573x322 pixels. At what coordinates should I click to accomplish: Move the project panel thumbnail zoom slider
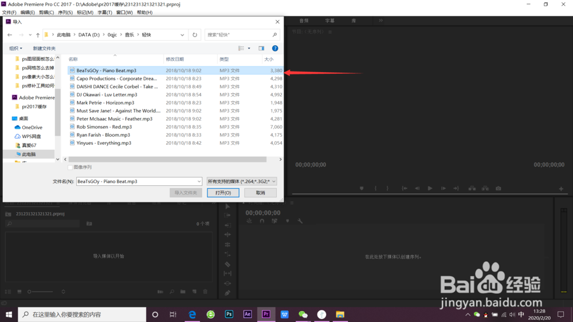pyautogui.click(x=30, y=291)
